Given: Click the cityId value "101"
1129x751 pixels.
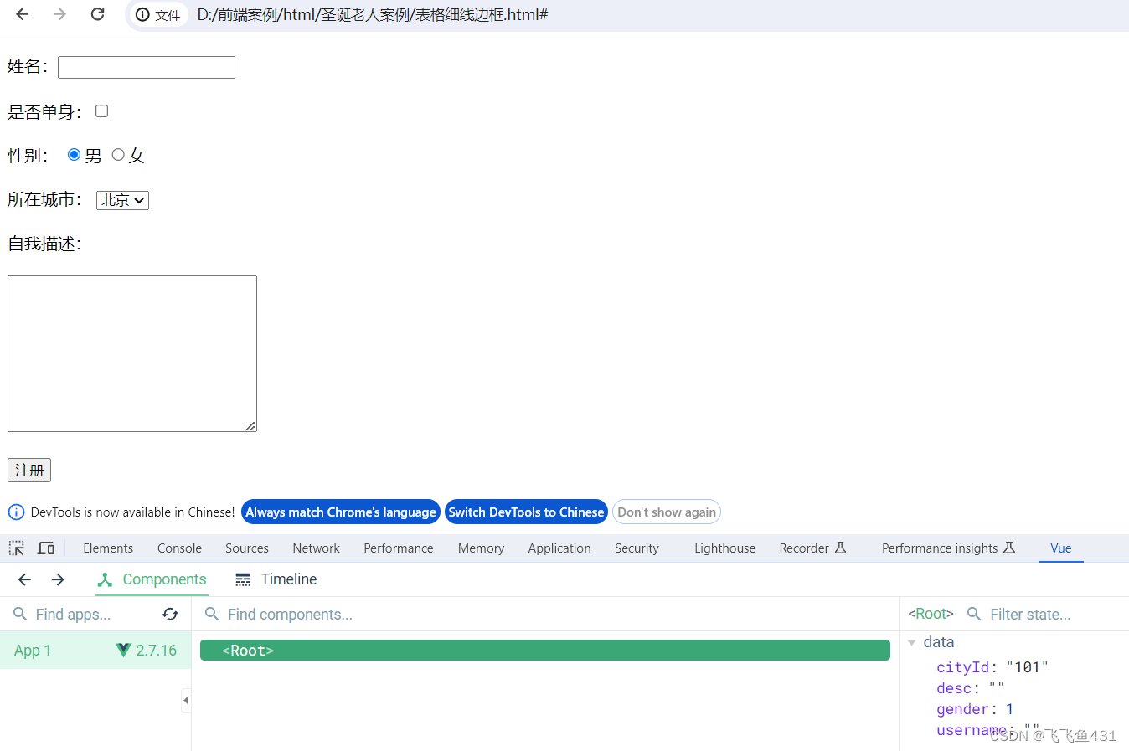Looking at the screenshot, I should (x=1027, y=667).
